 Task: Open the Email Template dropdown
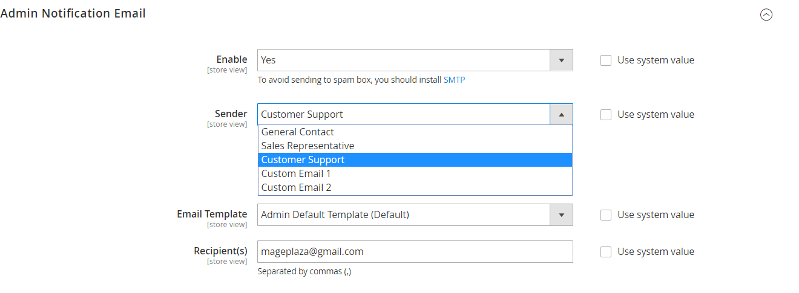click(403, 215)
